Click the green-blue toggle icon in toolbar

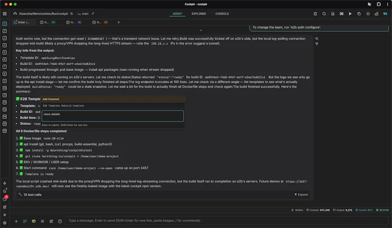[385, 14]
